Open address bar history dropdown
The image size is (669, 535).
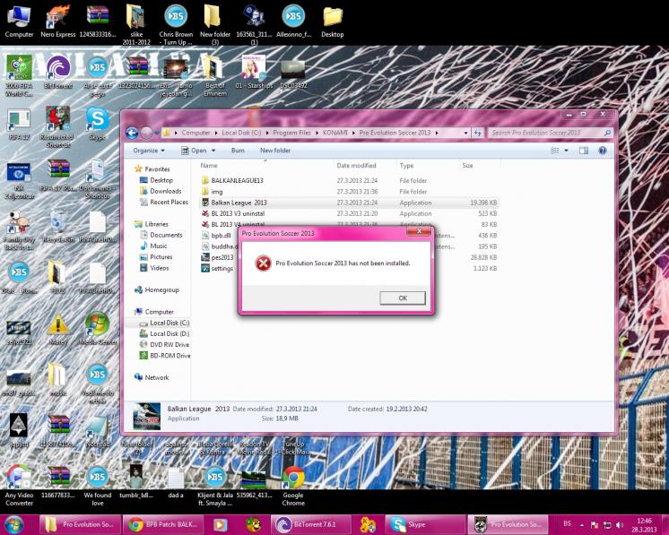tap(465, 133)
